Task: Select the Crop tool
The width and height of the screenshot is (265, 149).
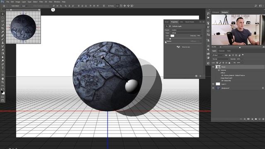Action: point(2,28)
